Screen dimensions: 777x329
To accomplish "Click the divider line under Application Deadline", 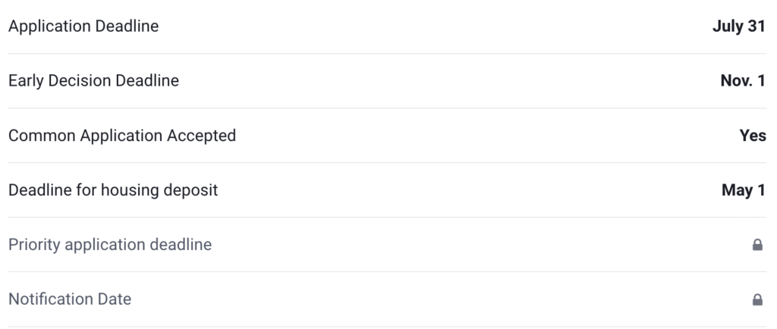I will point(388,54).
